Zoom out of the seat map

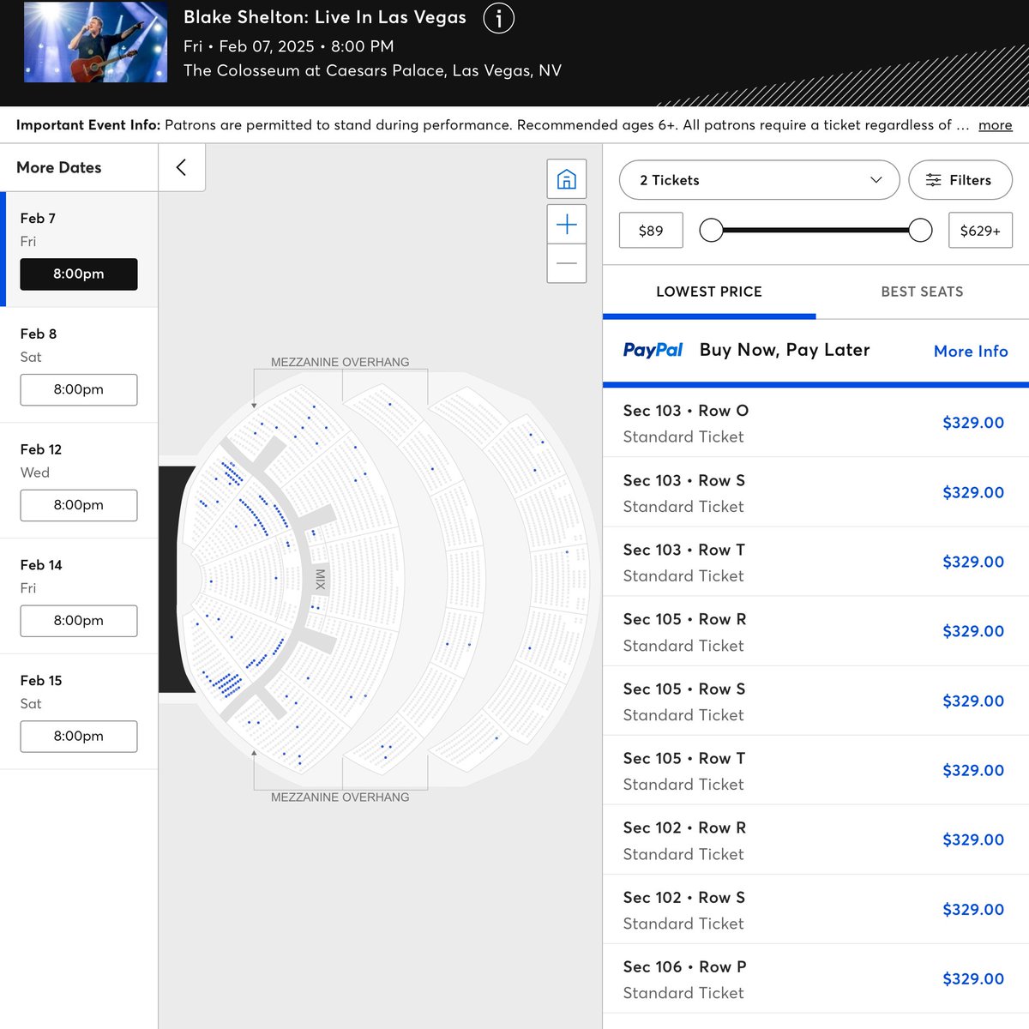coord(567,263)
